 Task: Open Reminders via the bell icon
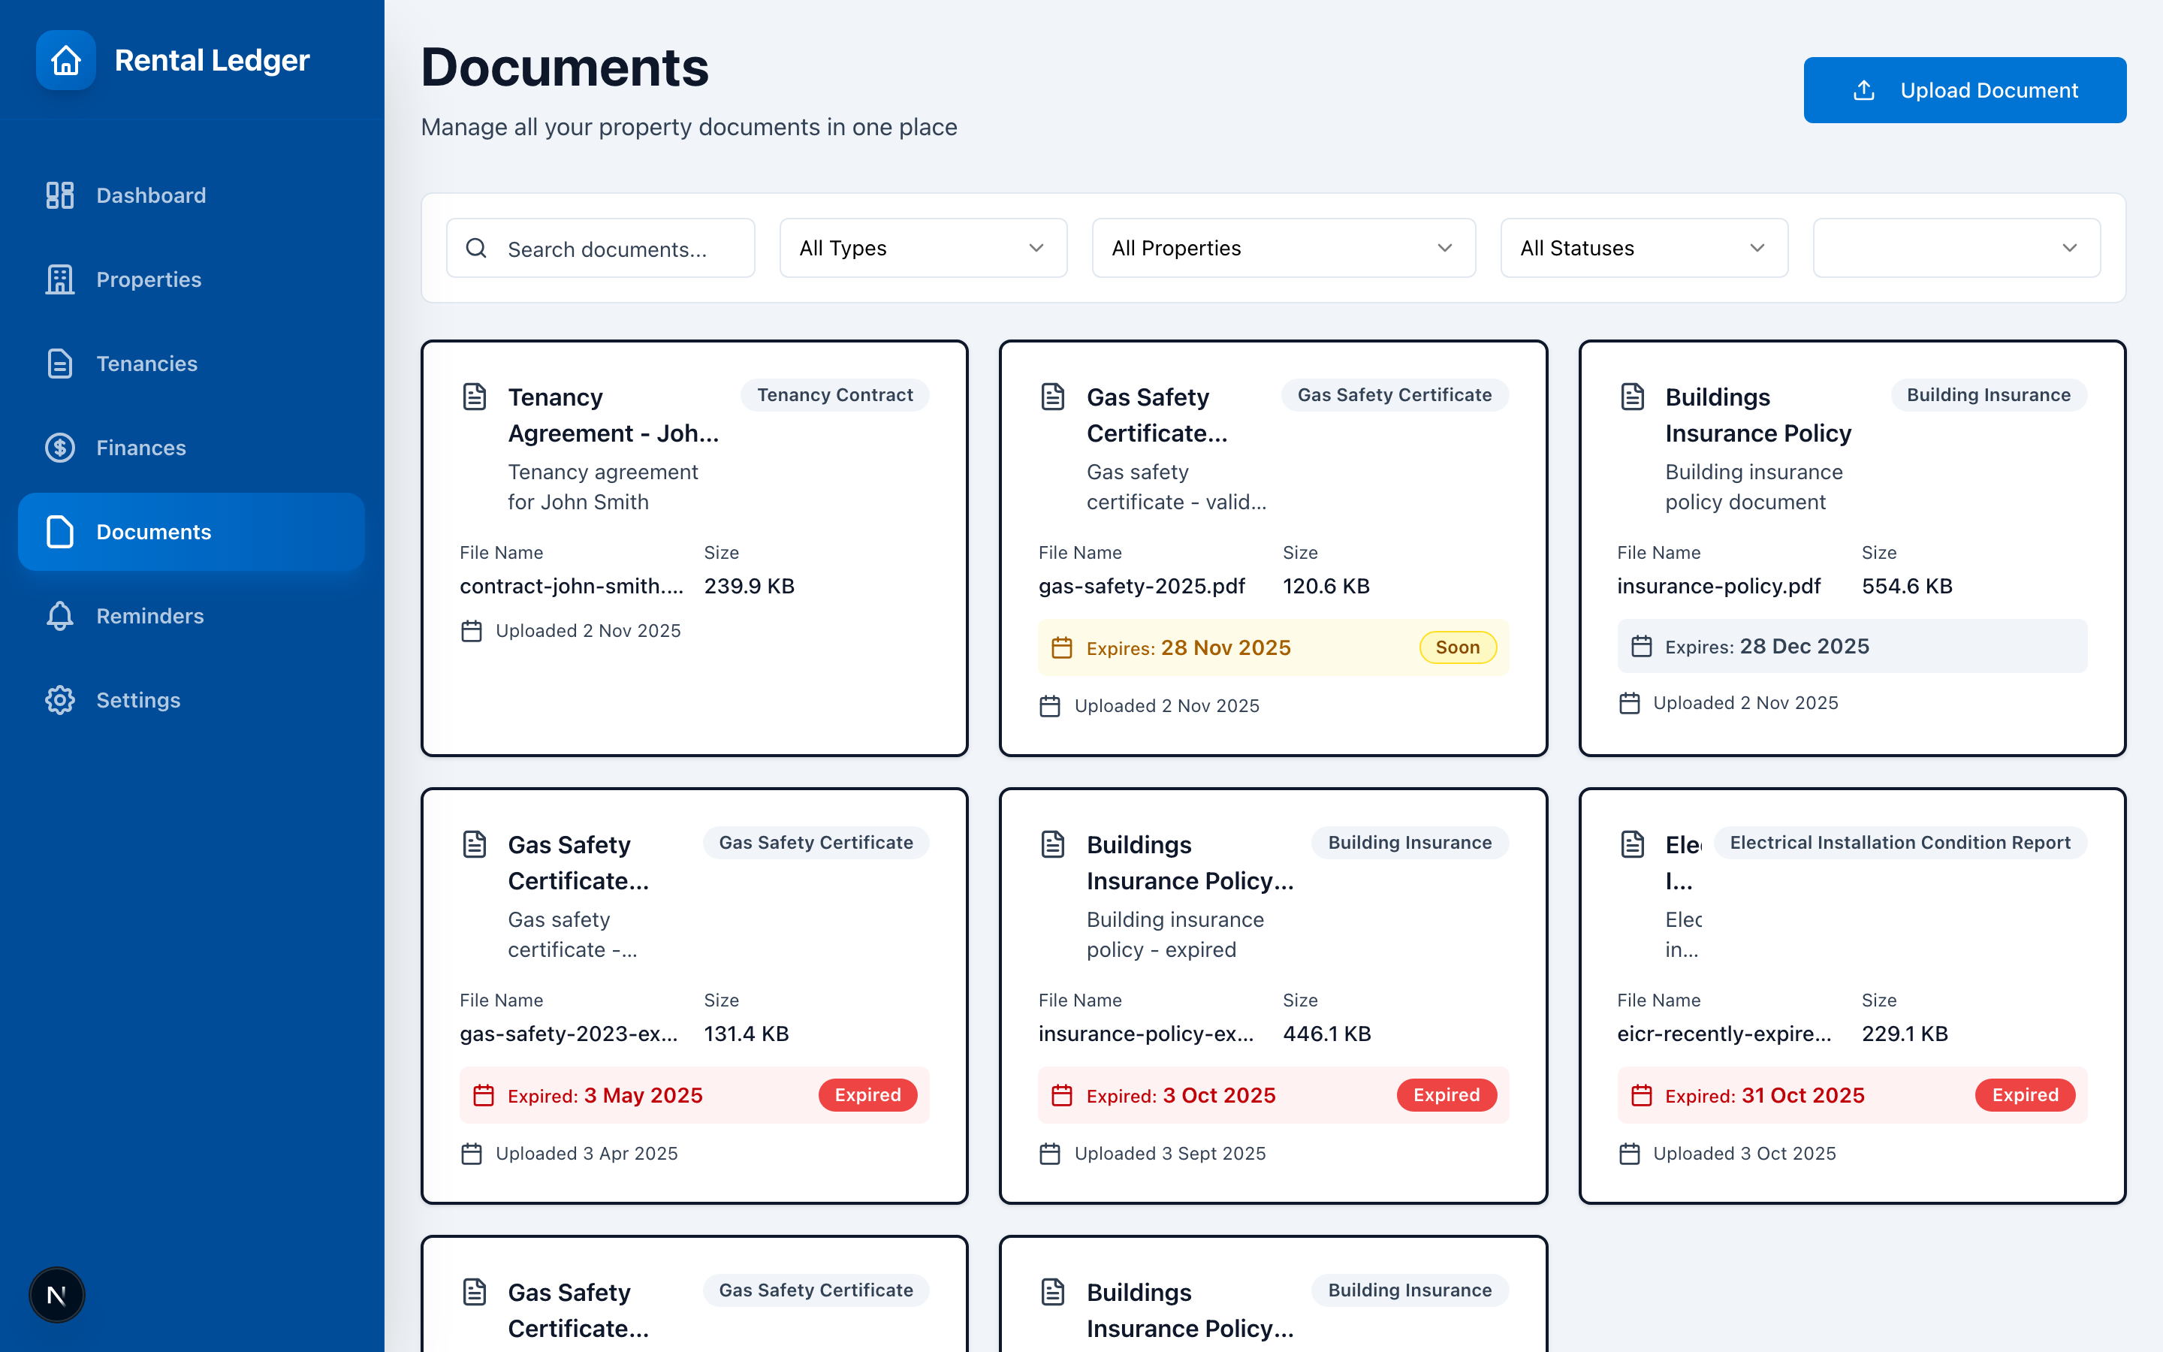point(59,615)
